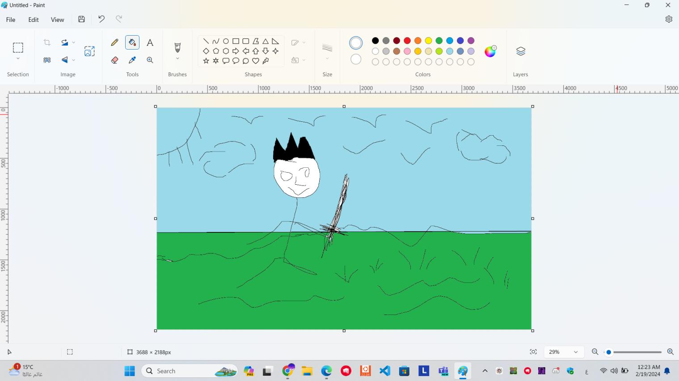679x381 pixels.
Task: Save the current drawing
Action: click(x=81, y=19)
